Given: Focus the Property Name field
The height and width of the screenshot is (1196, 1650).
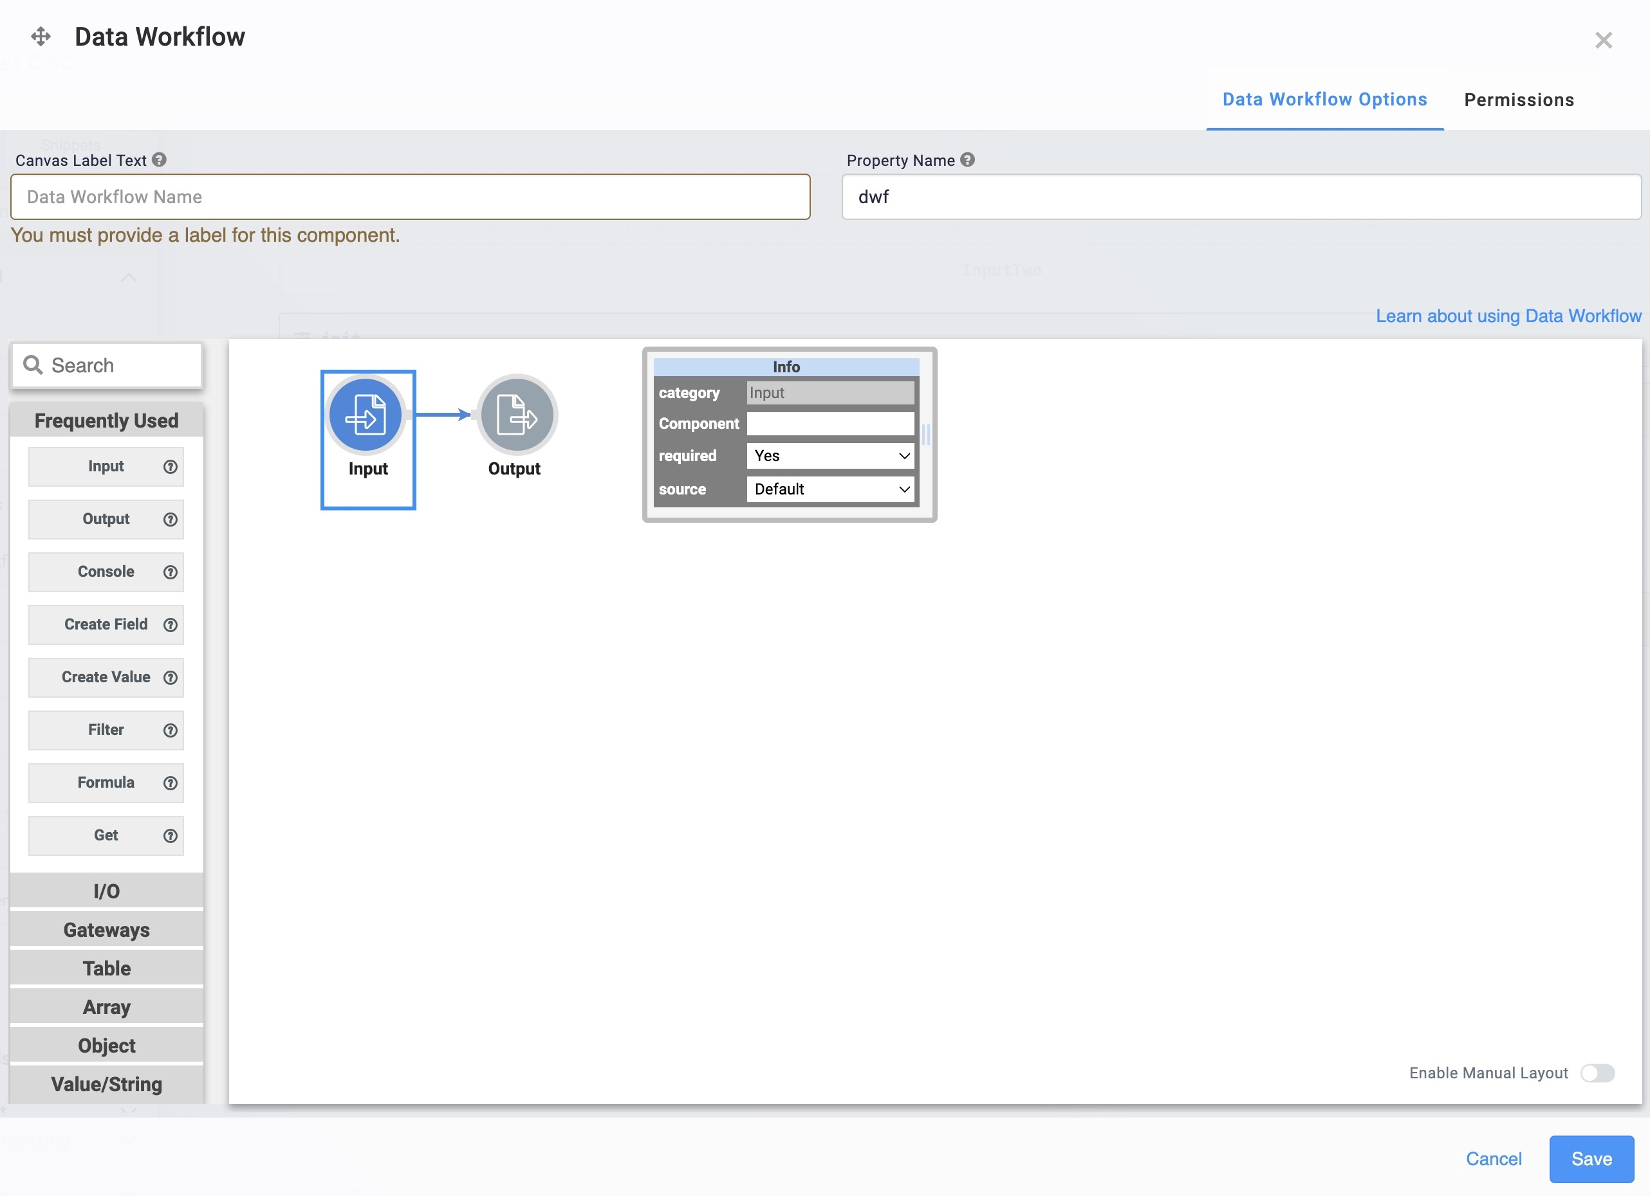Looking at the screenshot, I should [x=1241, y=197].
